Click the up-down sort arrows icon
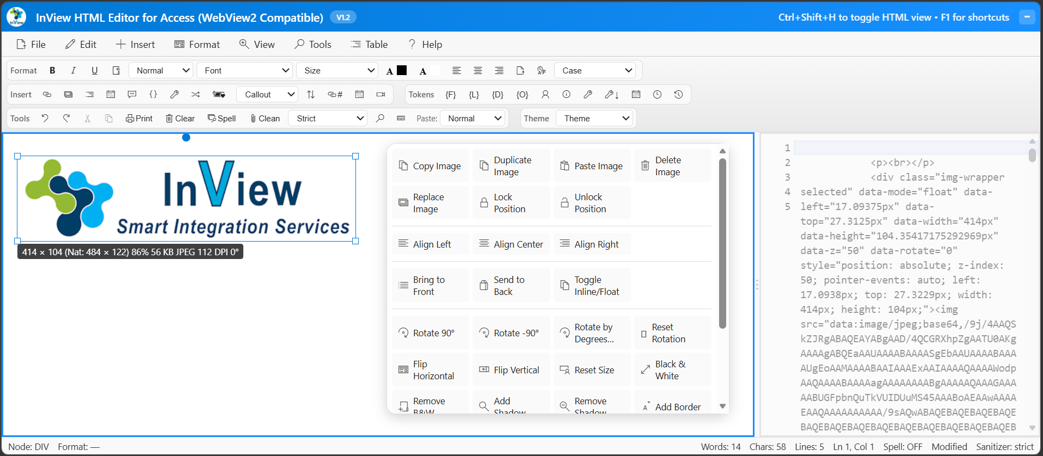This screenshot has height=456, width=1043. tap(311, 94)
